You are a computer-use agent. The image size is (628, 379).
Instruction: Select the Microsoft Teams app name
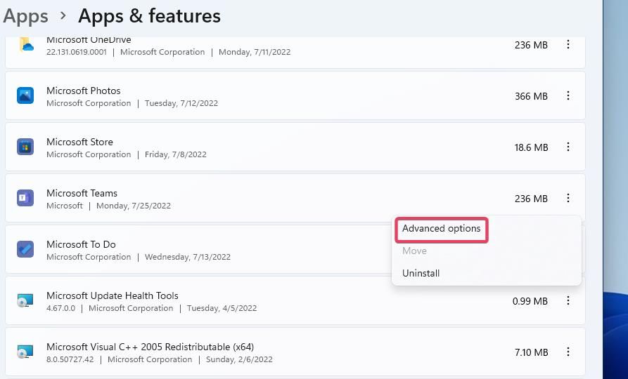click(x=82, y=193)
